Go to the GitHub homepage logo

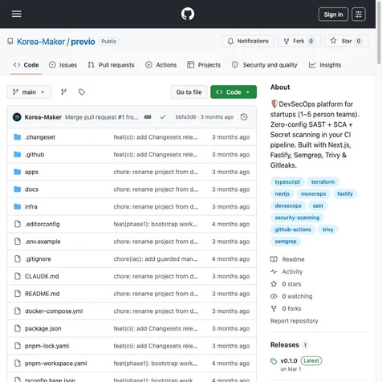point(188,14)
